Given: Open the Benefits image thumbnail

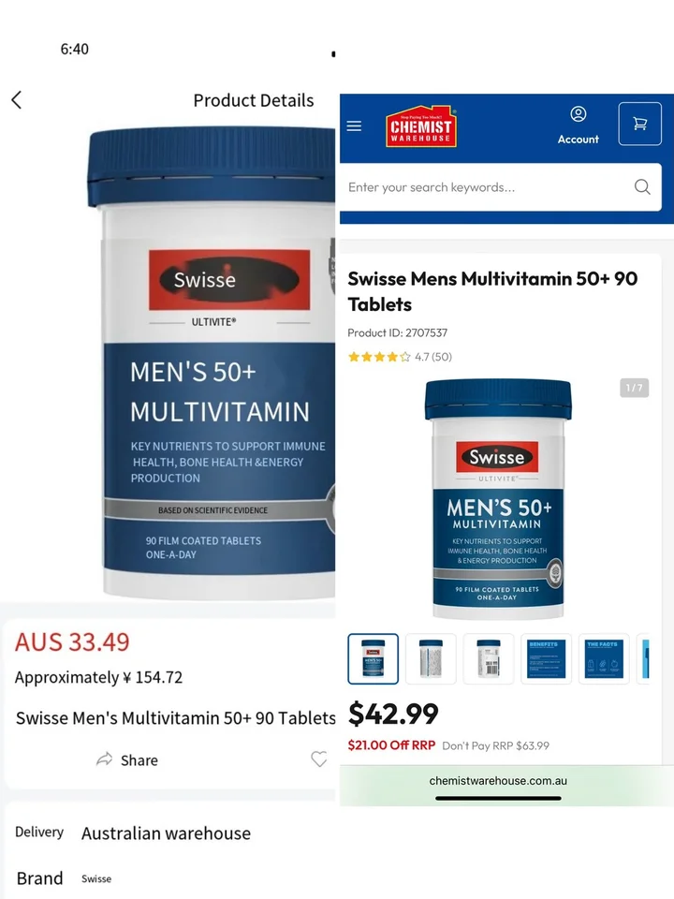Looking at the screenshot, I should (546, 658).
